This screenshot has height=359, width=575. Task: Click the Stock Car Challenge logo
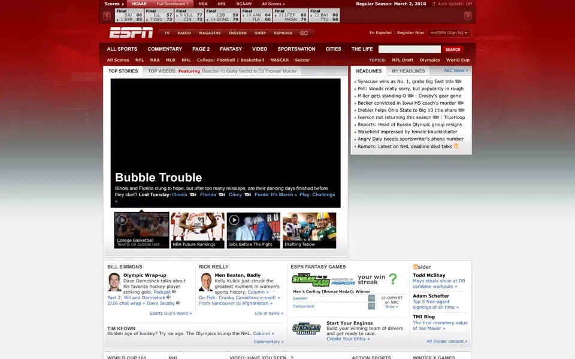coord(306,328)
